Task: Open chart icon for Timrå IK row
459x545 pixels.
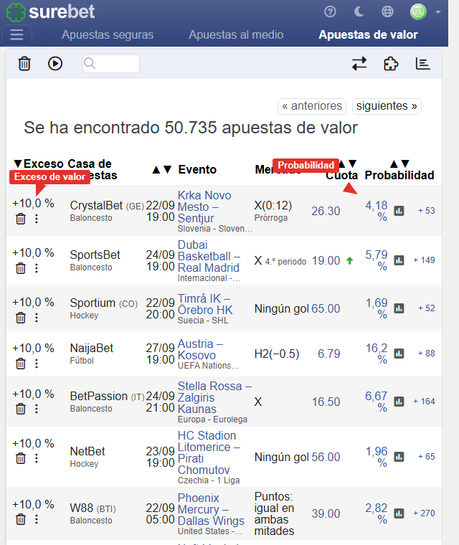Action: [399, 308]
